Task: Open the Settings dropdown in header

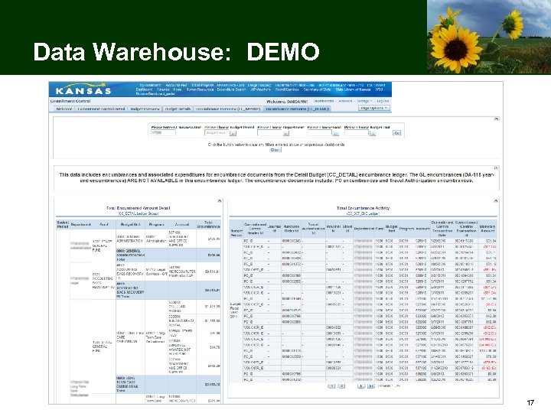Action: [364, 101]
